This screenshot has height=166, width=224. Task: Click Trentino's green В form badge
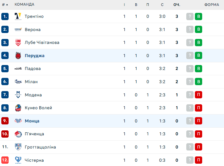pos(199,17)
